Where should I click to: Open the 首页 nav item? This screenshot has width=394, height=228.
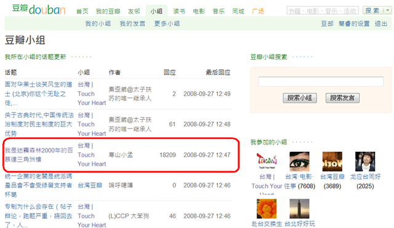click(x=82, y=11)
